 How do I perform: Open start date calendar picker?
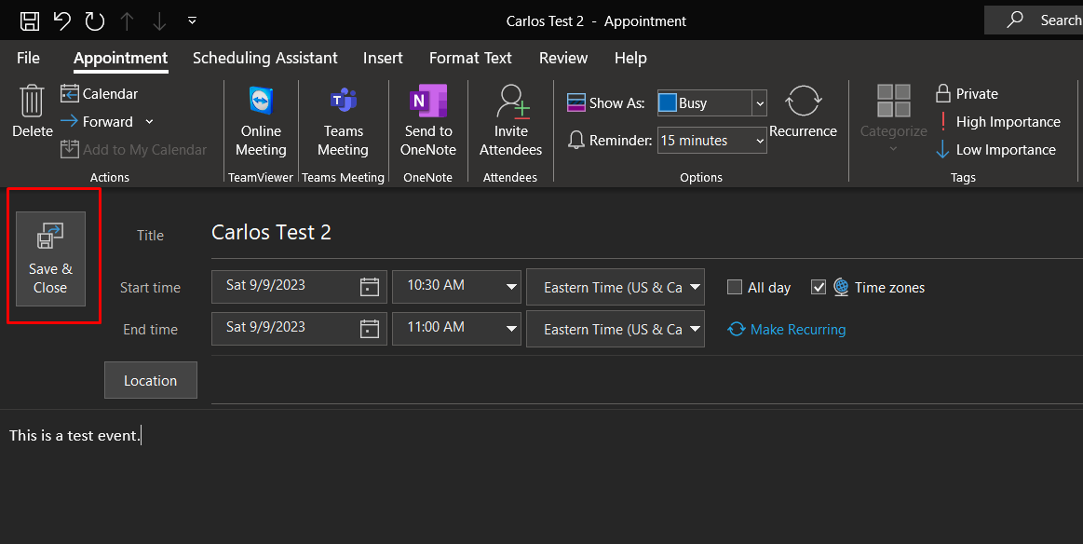(370, 287)
